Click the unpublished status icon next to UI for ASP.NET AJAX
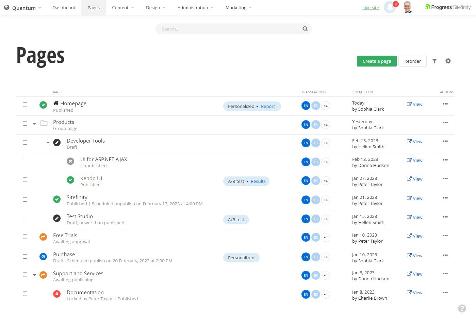Image resolution: width=476 pixels, height=319 pixels. (x=70, y=161)
